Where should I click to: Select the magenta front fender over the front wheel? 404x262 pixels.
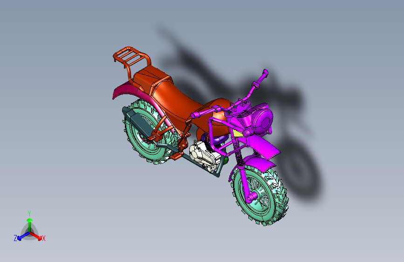260,164
